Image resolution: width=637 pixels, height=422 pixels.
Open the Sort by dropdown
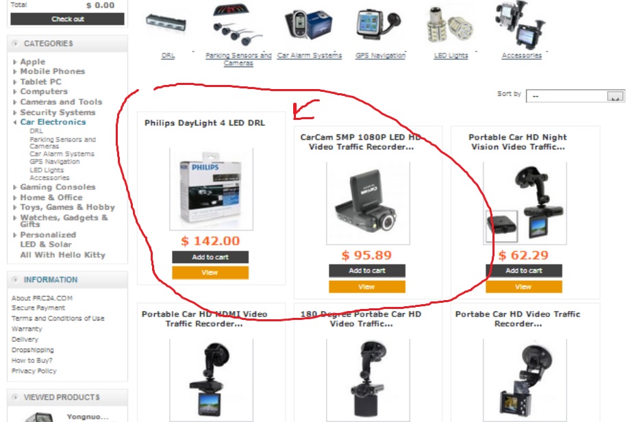coord(575,97)
